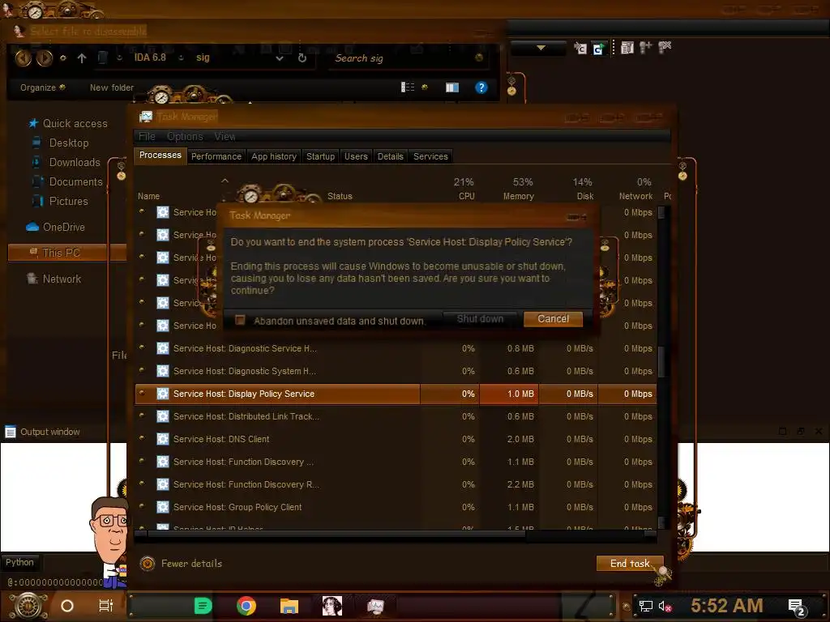Select OneDrive in navigation pane
The image size is (830, 622).
point(63,227)
